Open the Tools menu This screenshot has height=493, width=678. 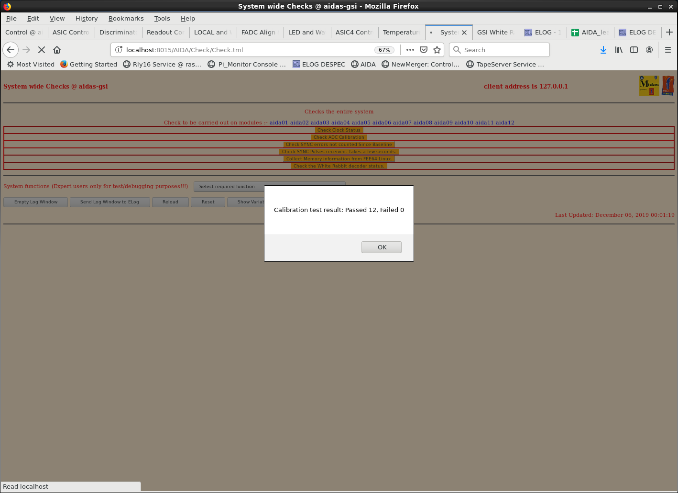[x=162, y=18]
